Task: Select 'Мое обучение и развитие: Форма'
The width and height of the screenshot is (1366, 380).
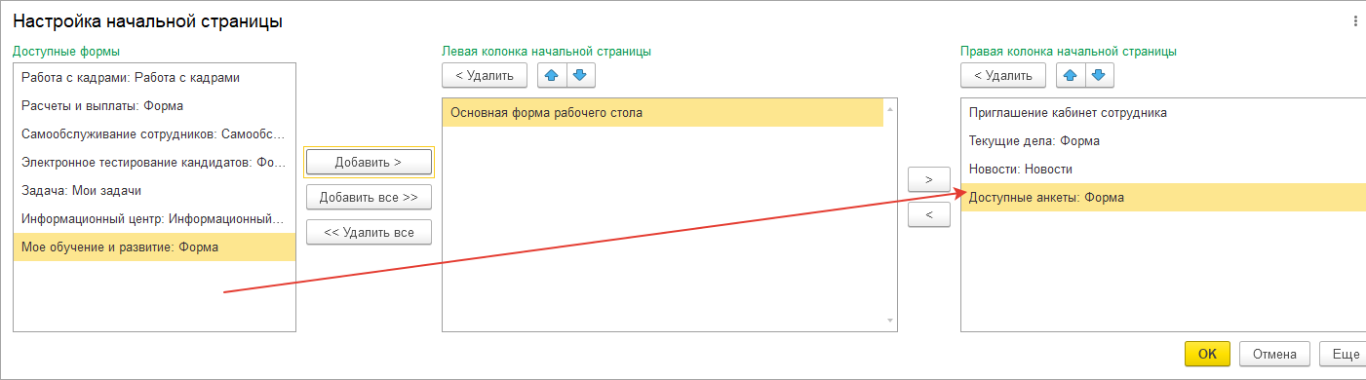Action: 154,247
